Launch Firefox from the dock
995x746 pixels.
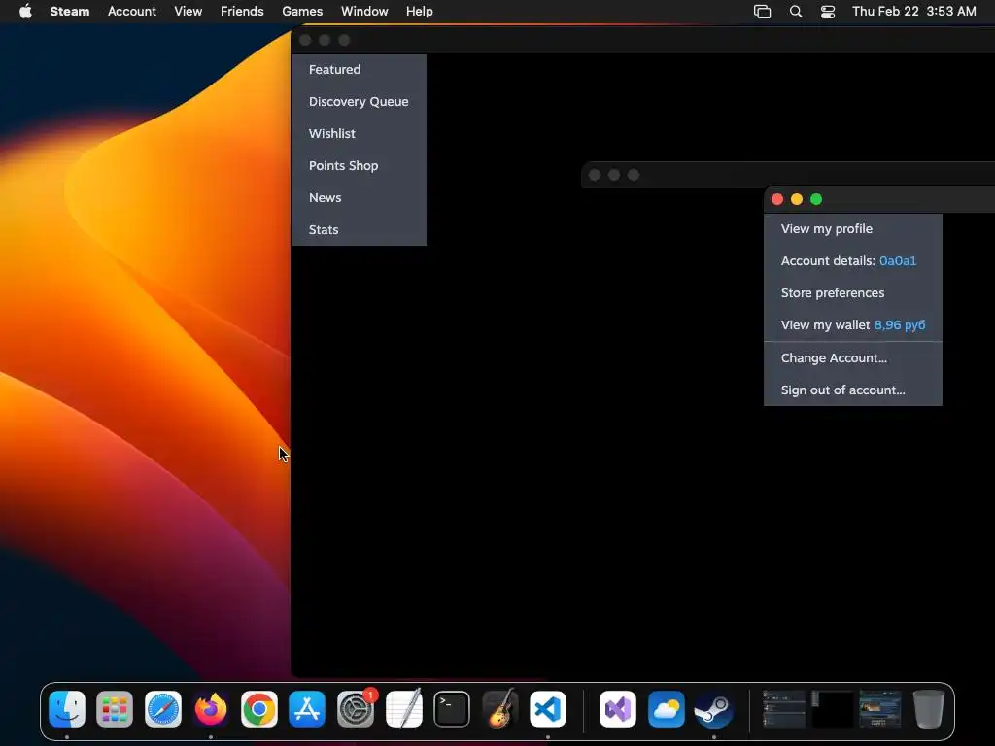pos(211,708)
